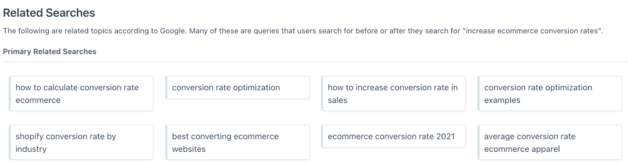Select 'how to calculate conversion rate ecommerce' card

tap(81, 93)
